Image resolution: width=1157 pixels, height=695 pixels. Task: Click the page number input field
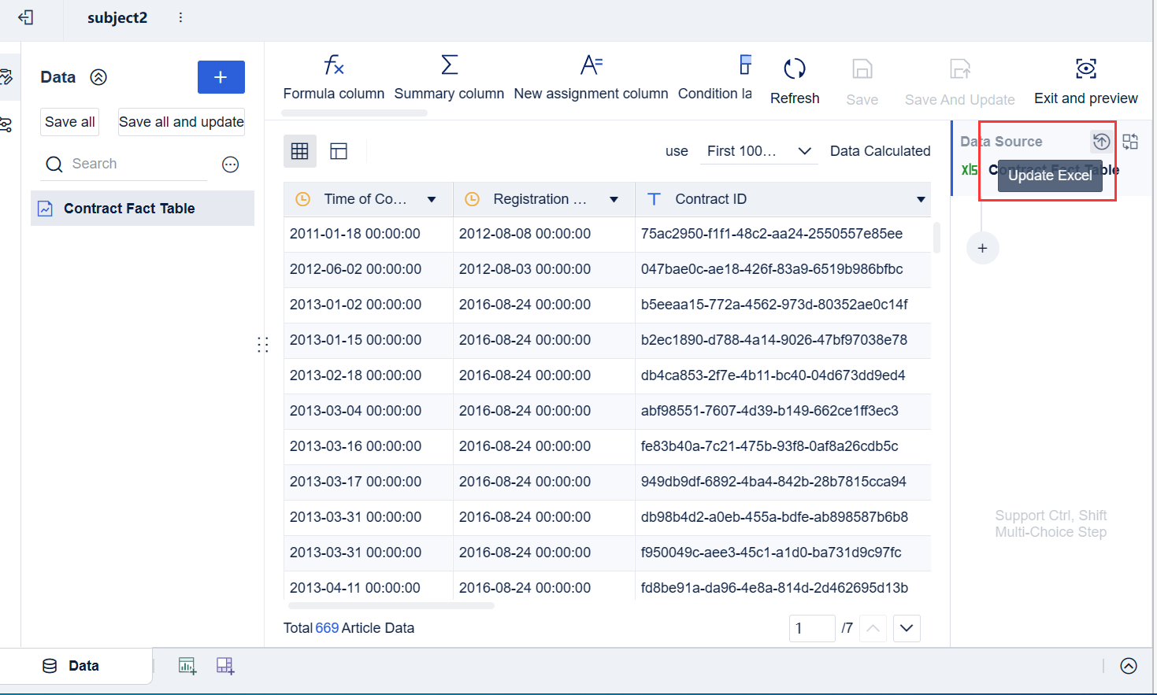point(812,628)
